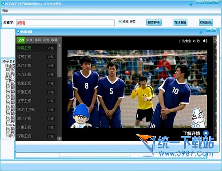222x171 pixels.
Task: Click the blue arrow beside 了解详情
Action: click(x=206, y=133)
